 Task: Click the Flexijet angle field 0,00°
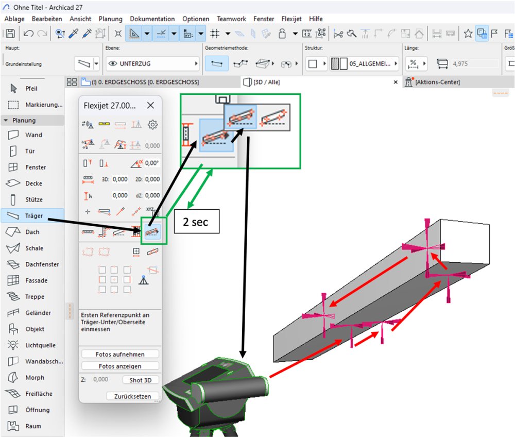coord(152,163)
